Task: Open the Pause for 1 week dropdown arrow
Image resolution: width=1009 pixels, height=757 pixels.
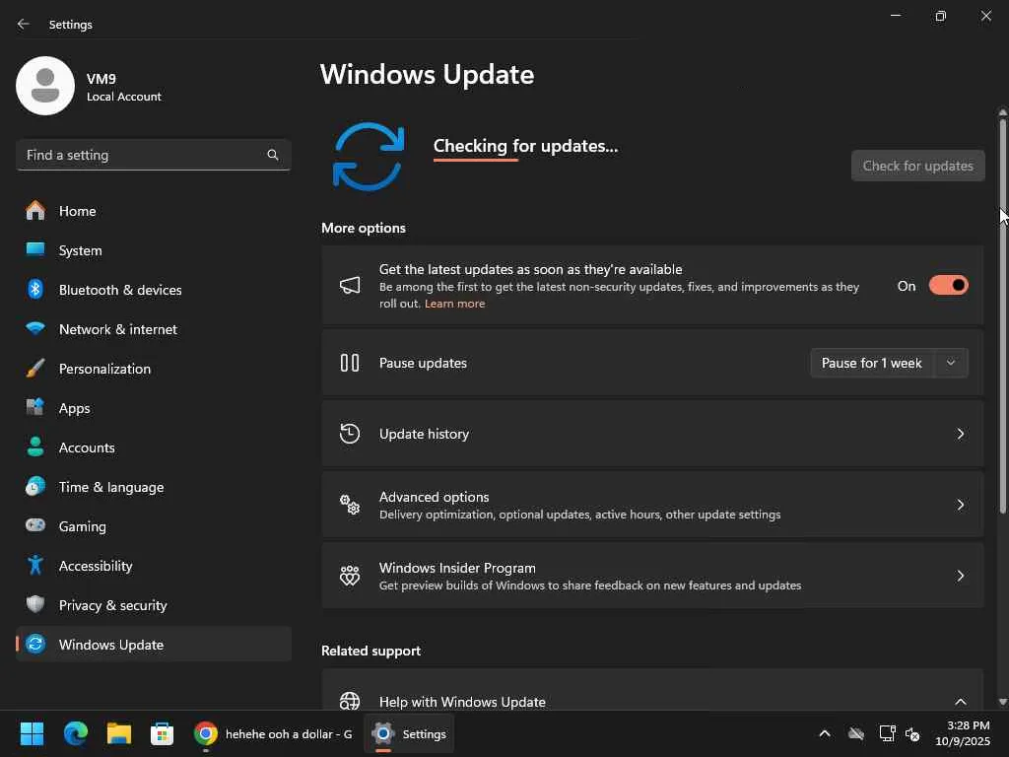Action: coord(951,363)
